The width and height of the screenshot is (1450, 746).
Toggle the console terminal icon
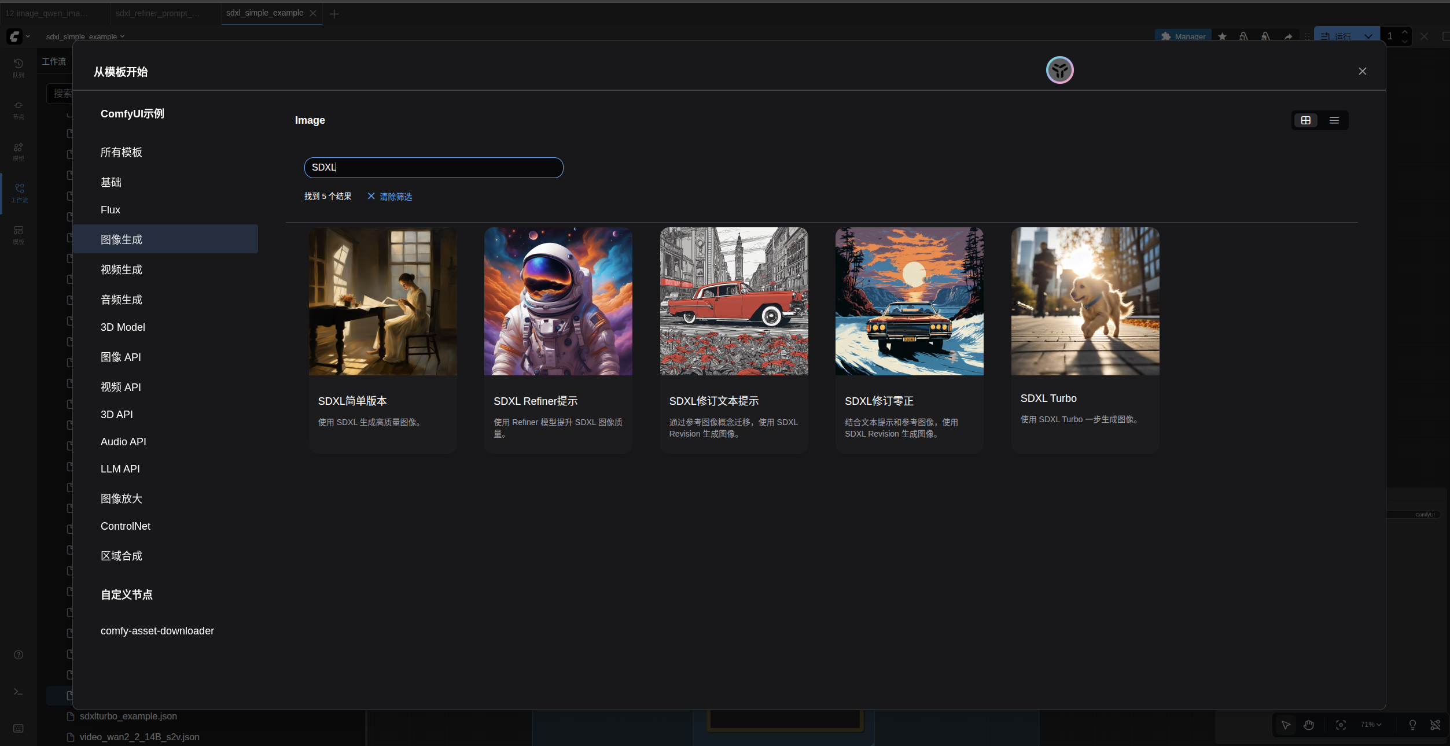click(19, 692)
